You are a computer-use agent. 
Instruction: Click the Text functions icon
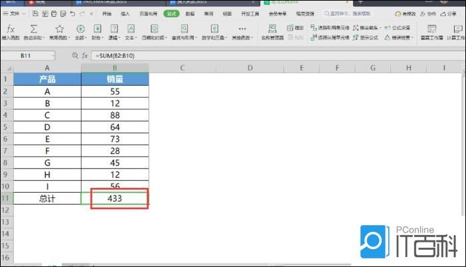click(x=131, y=29)
